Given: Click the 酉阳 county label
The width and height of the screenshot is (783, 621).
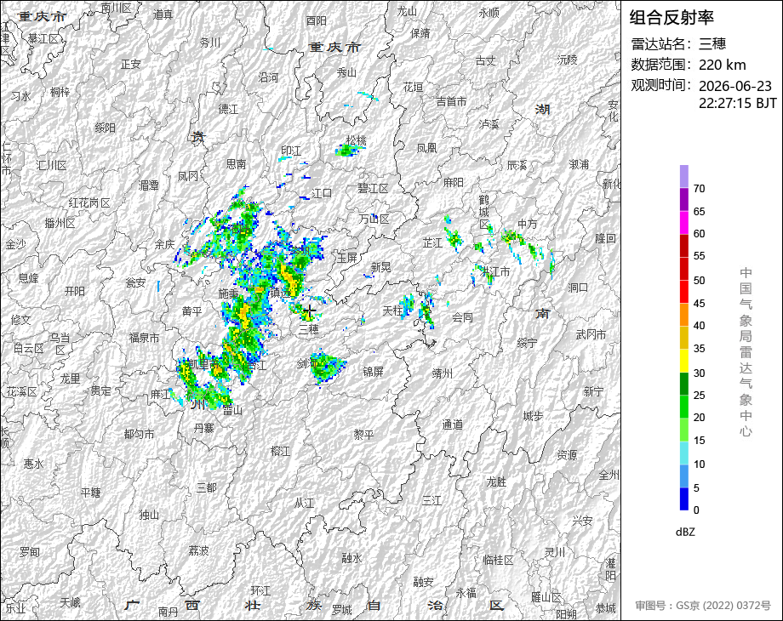Looking at the screenshot, I should [316, 20].
